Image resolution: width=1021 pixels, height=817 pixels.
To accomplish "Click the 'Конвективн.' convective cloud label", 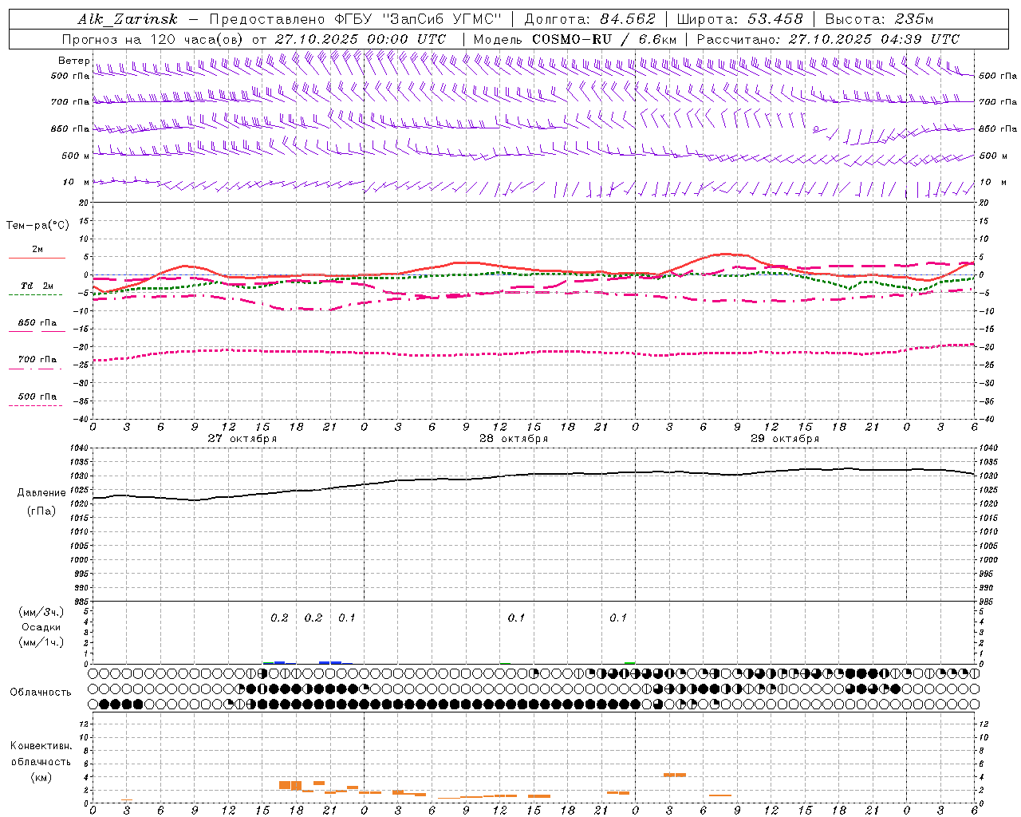I will [41, 746].
